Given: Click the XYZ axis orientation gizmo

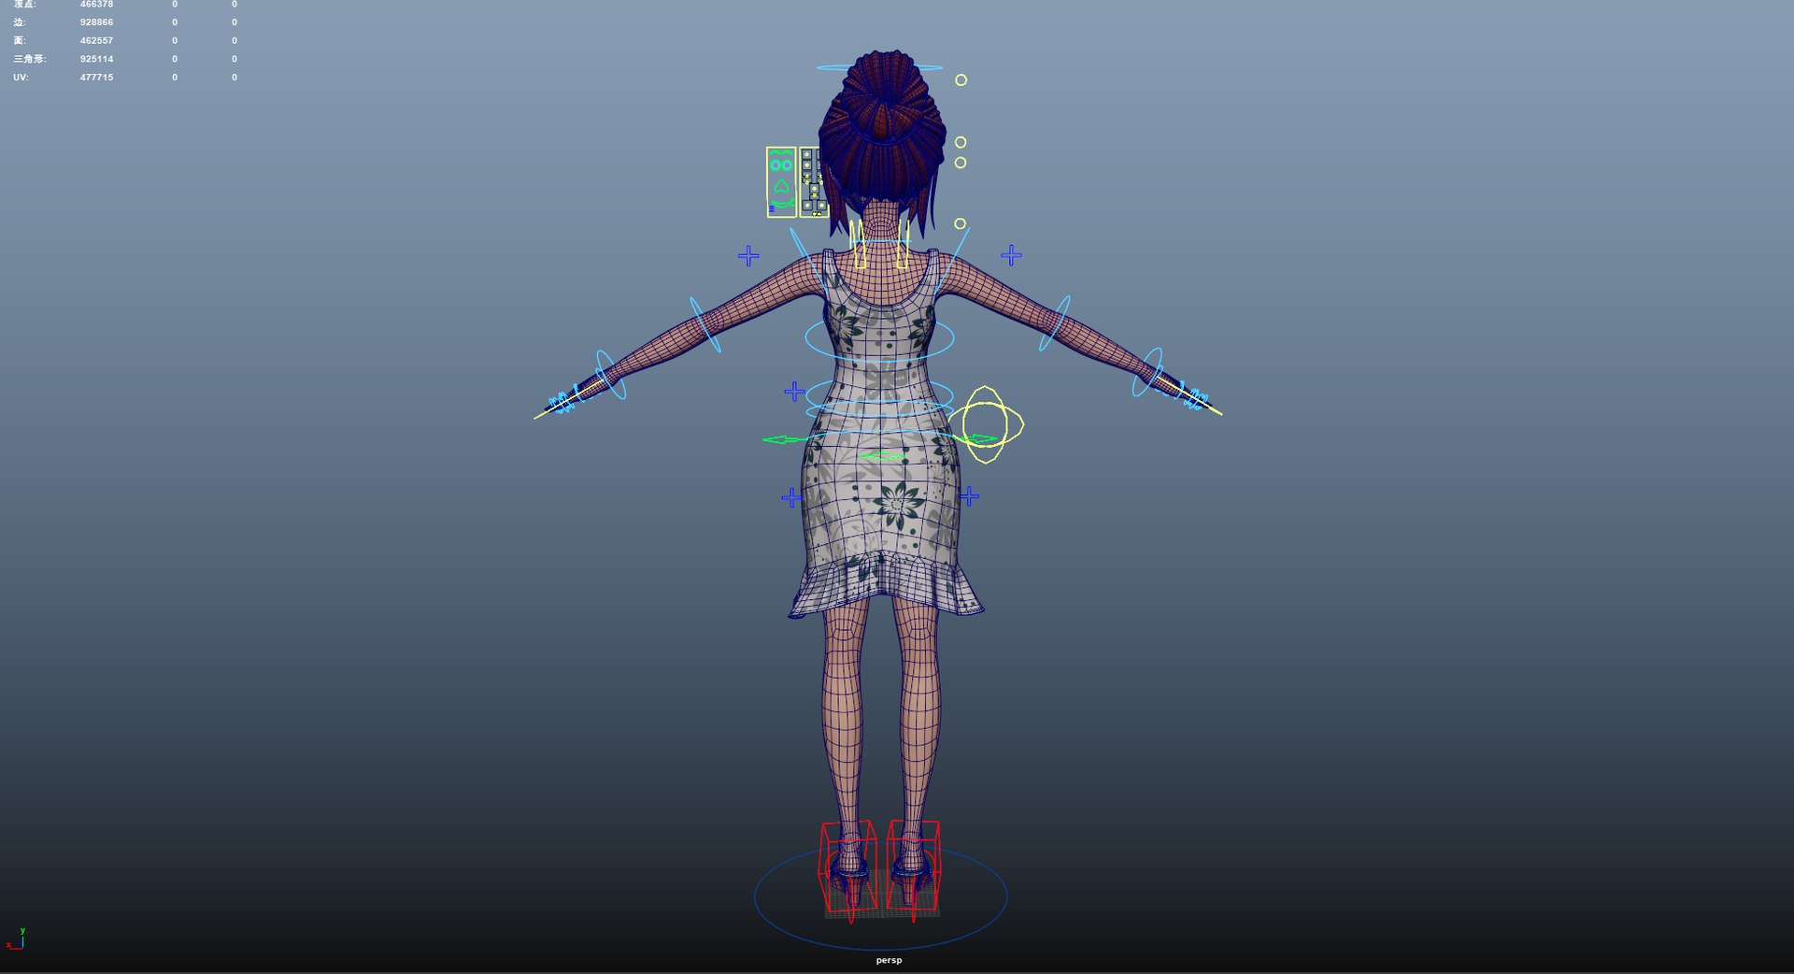Looking at the screenshot, I should tap(16, 938).
